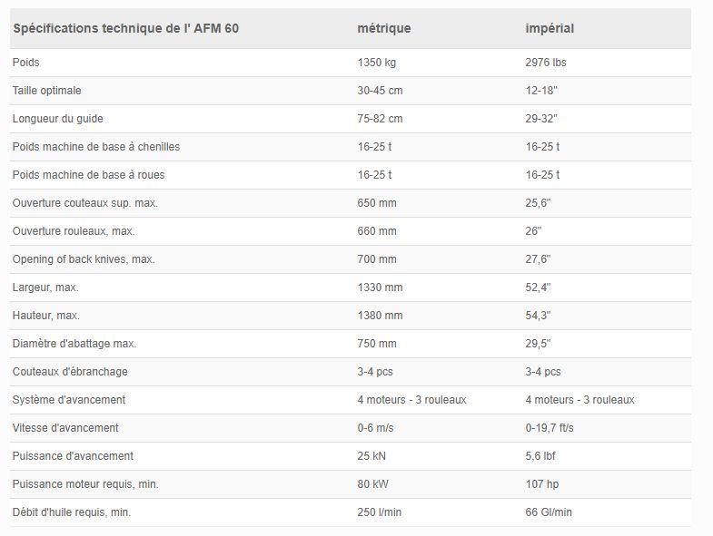713x536 pixels.
Task: Click the 'Spécifications technique de l' AFM 60' header
Action: (x=125, y=28)
